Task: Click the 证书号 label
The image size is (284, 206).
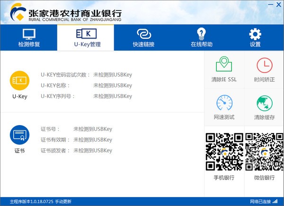Action: point(50,129)
